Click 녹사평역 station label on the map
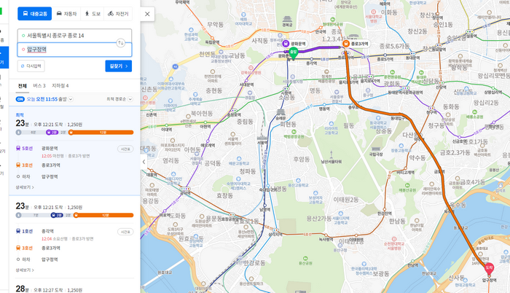510x293 pixels. pyautogui.click(x=326, y=238)
